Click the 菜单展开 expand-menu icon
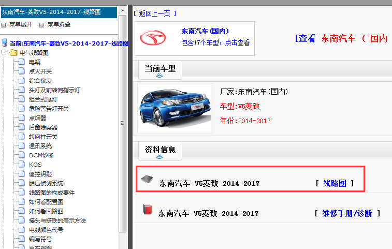392x249 pixels. (x=3, y=25)
